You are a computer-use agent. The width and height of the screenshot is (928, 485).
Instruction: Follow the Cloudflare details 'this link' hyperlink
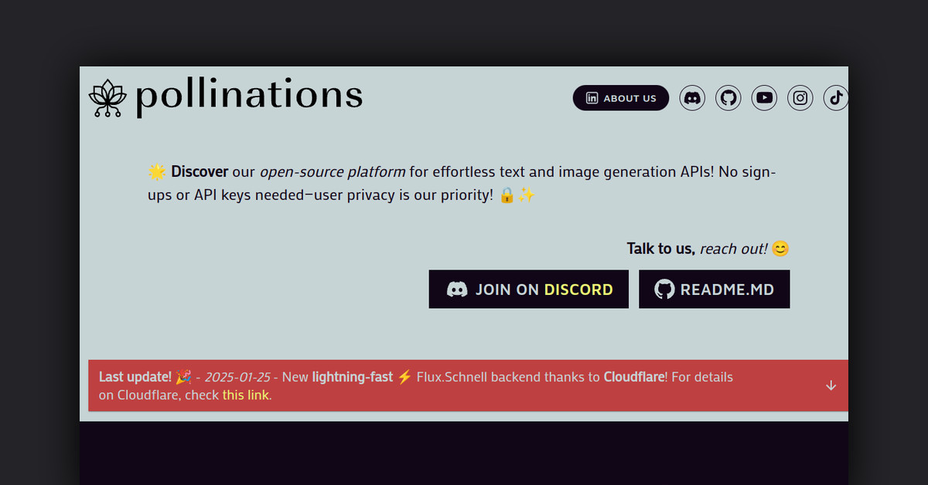(x=245, y=395)
